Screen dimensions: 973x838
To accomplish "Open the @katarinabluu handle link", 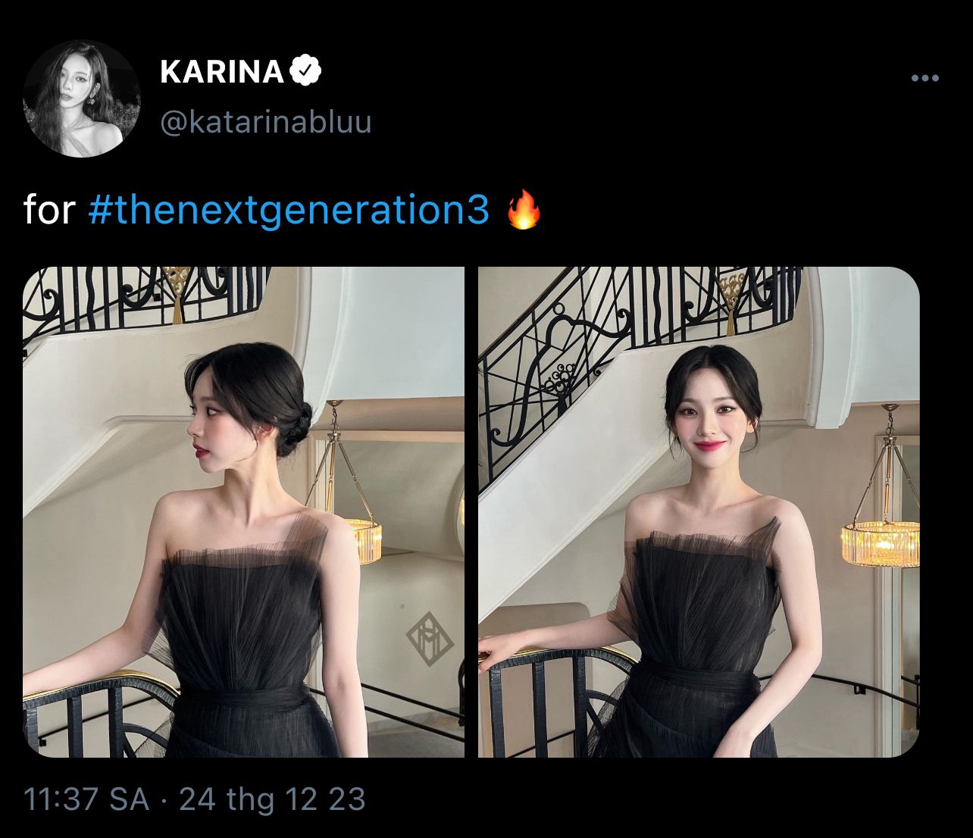I will (x=265, y=121).
